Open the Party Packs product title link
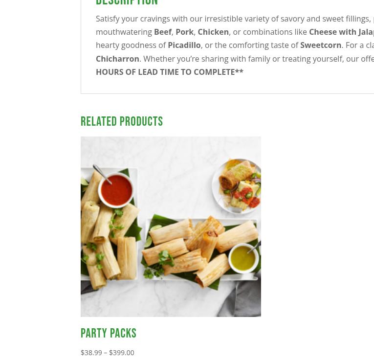The width and height of the screenshot is (374, 361). click(108, 333)
